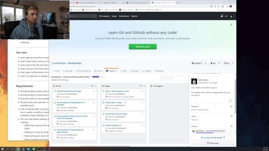Open a new browser tab
Viewport: 269px width, 151px height.
click(x=178, y=3)
